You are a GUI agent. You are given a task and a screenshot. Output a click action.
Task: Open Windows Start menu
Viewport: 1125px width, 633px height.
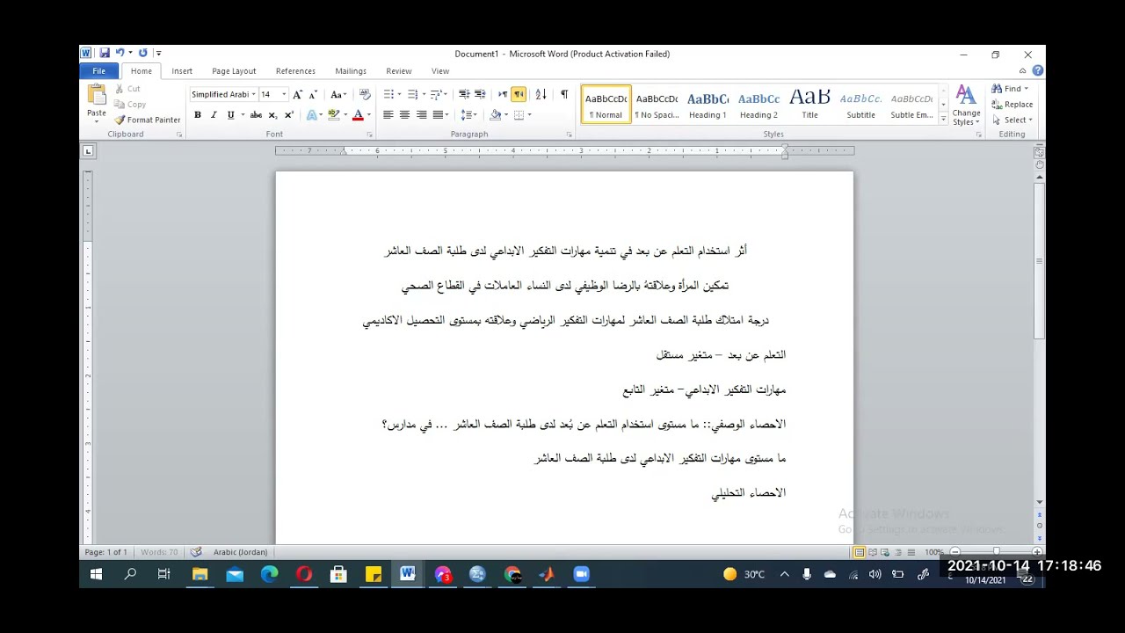click(x=96, y=574)
